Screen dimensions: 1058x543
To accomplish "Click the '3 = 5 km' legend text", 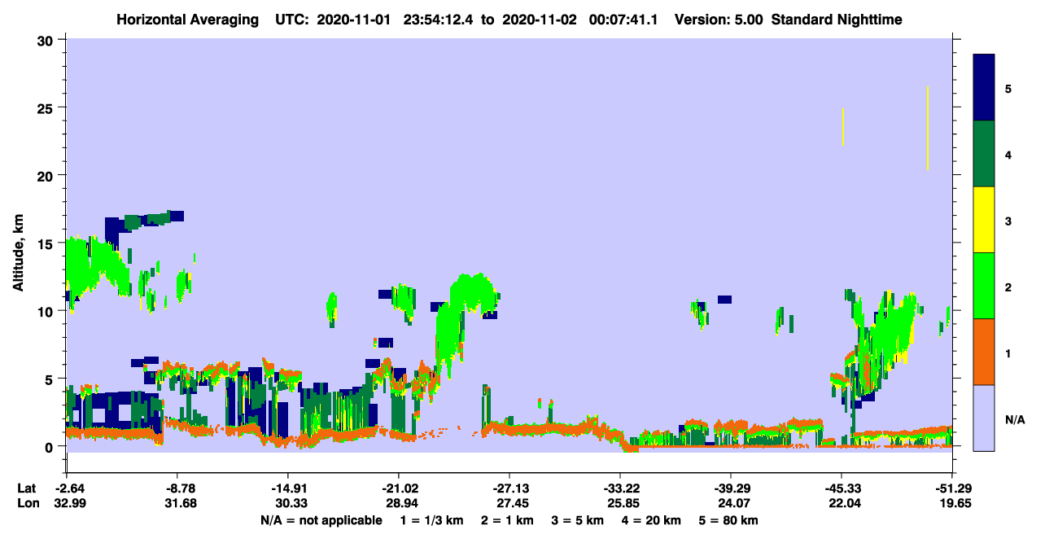I will point(579,520).
